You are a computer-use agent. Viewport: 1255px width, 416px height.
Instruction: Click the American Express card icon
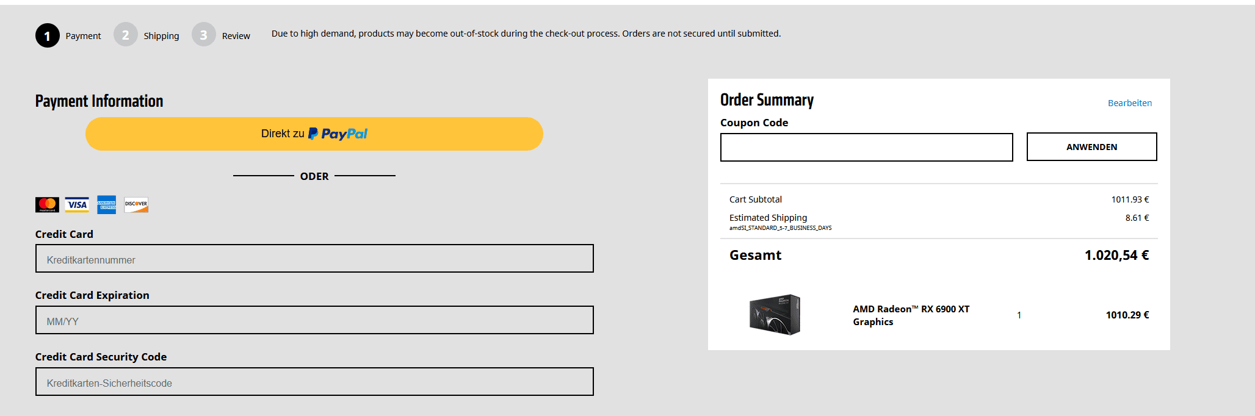click(x=106, y=205)
